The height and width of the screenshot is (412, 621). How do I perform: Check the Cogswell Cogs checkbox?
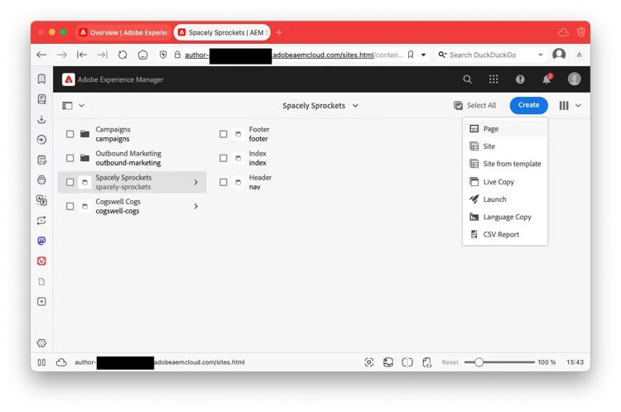70,207
